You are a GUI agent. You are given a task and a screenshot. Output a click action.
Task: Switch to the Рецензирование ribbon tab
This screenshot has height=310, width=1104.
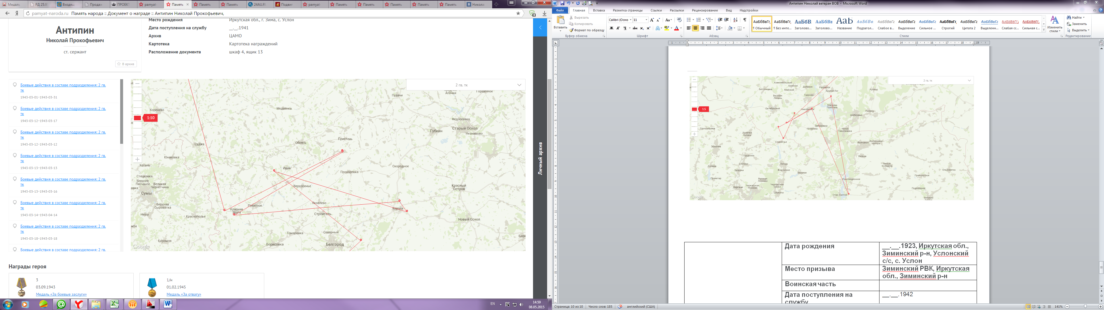tap(705, 10)
